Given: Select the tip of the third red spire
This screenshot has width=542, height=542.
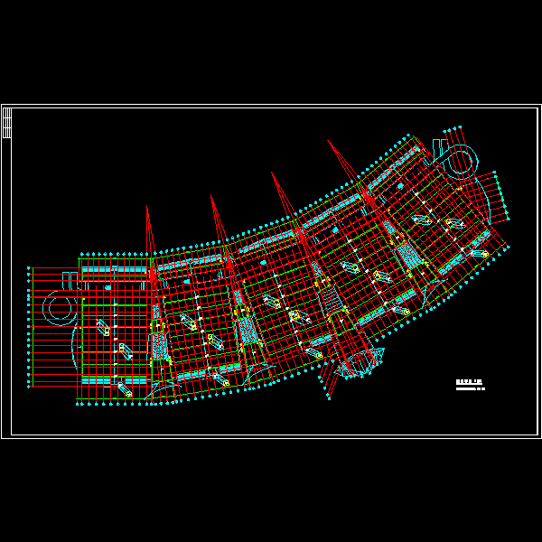Looking at the screenshot, I should [272, 173].
